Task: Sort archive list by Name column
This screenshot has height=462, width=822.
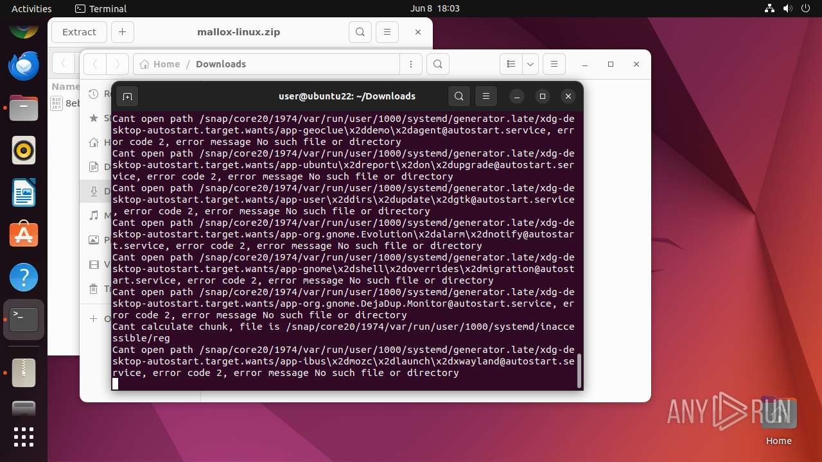Action: pos(66,87)
